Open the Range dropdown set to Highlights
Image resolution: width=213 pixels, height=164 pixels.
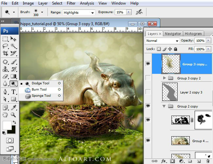coord(78,12)
